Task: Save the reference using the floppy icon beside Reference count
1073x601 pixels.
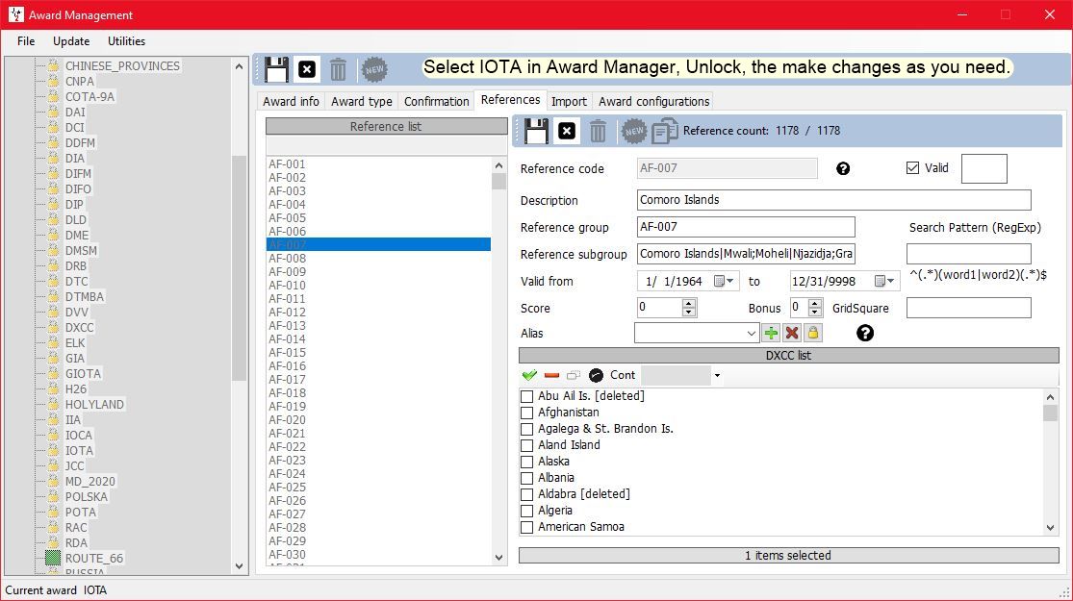Action: pyautogui.click(x=536, y=131)
